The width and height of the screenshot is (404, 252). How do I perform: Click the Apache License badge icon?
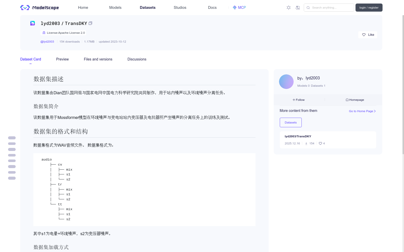click(x=44, y=33)
